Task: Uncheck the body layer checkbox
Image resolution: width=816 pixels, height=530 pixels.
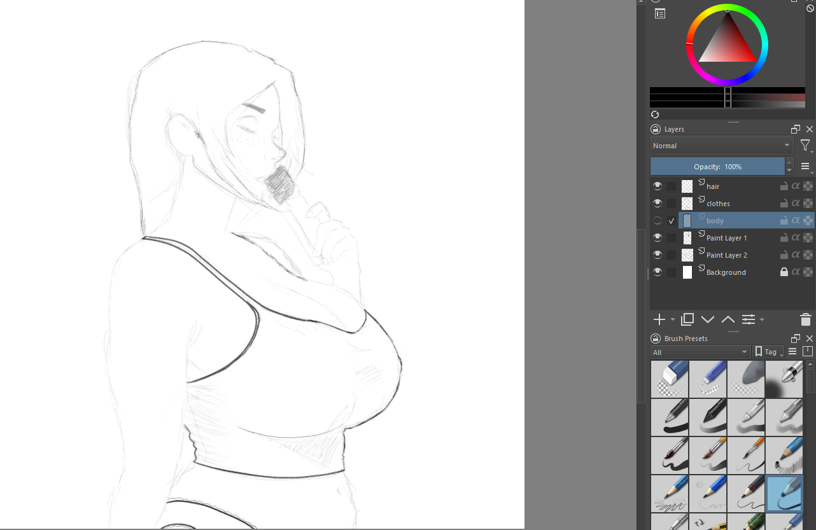Action: (672, 221)
